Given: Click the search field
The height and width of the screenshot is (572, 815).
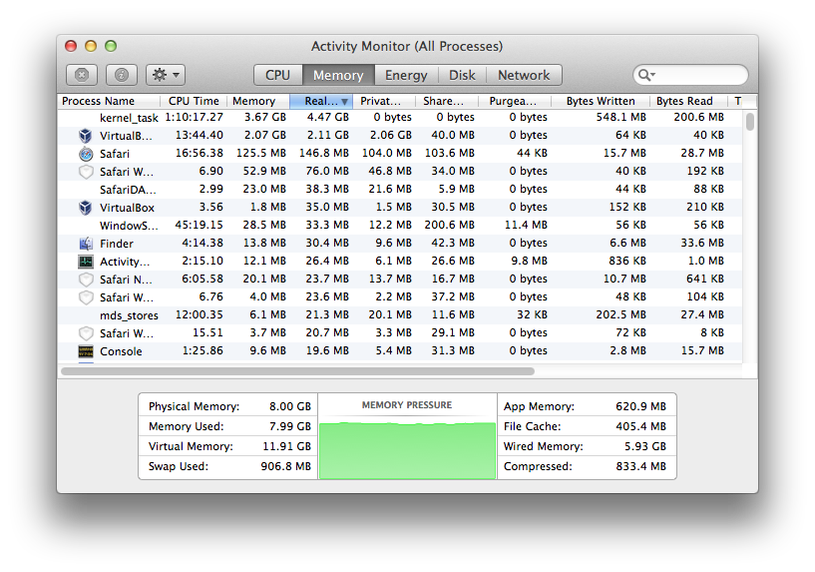Looking at the screenshot, I should tap(690, 75).
